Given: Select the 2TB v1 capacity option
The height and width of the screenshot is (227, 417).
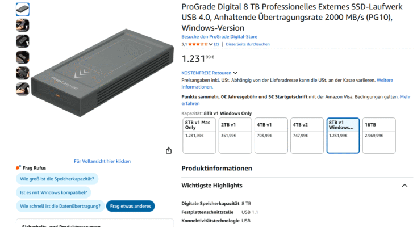Looking at the screenshot, I should pyautogui.click(x=235, y=135).
